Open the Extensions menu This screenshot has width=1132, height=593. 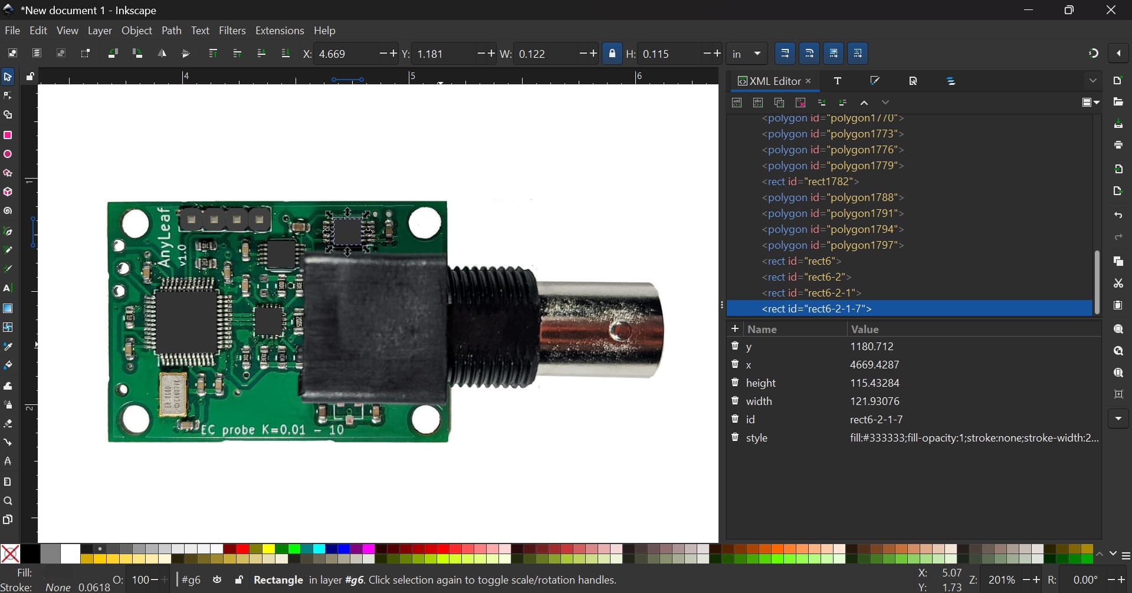click(x=280, y=31)
